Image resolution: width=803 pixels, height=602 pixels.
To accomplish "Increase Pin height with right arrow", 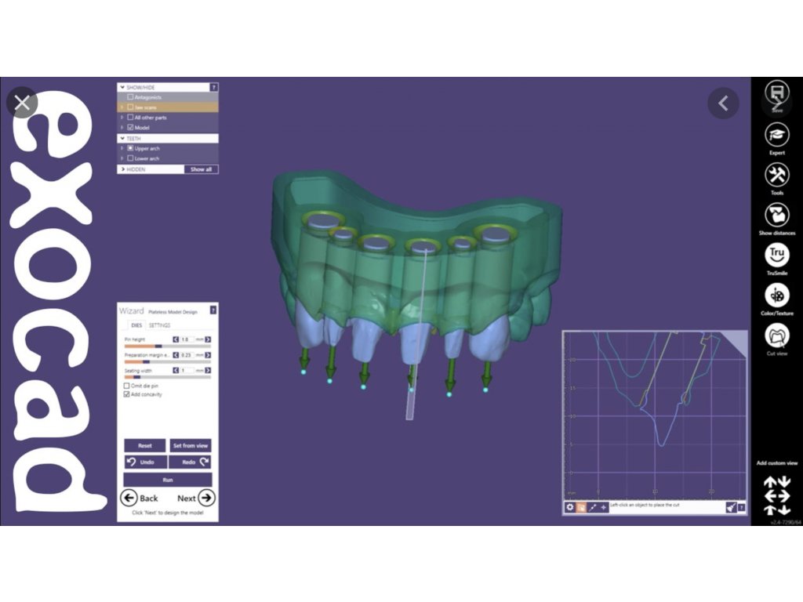I will 208,339.
